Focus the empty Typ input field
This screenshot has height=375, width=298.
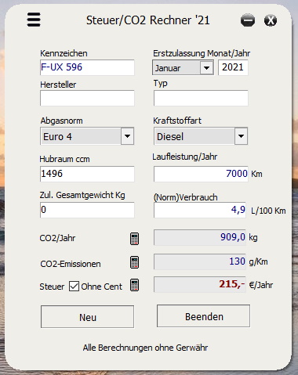click(x=201, y=98)
